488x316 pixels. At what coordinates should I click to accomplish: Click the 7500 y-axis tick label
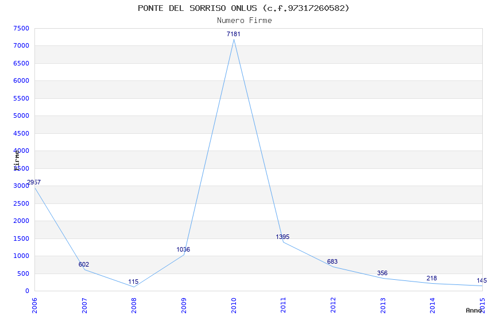21,28
